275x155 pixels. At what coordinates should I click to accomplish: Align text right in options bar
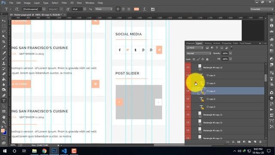click(128, 9)
